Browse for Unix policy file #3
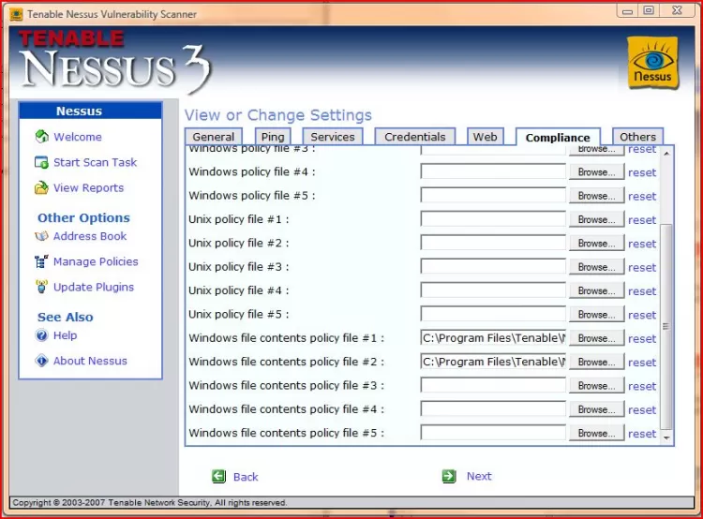The width and height of the screenshot is (703, 519). pos(596,267)
